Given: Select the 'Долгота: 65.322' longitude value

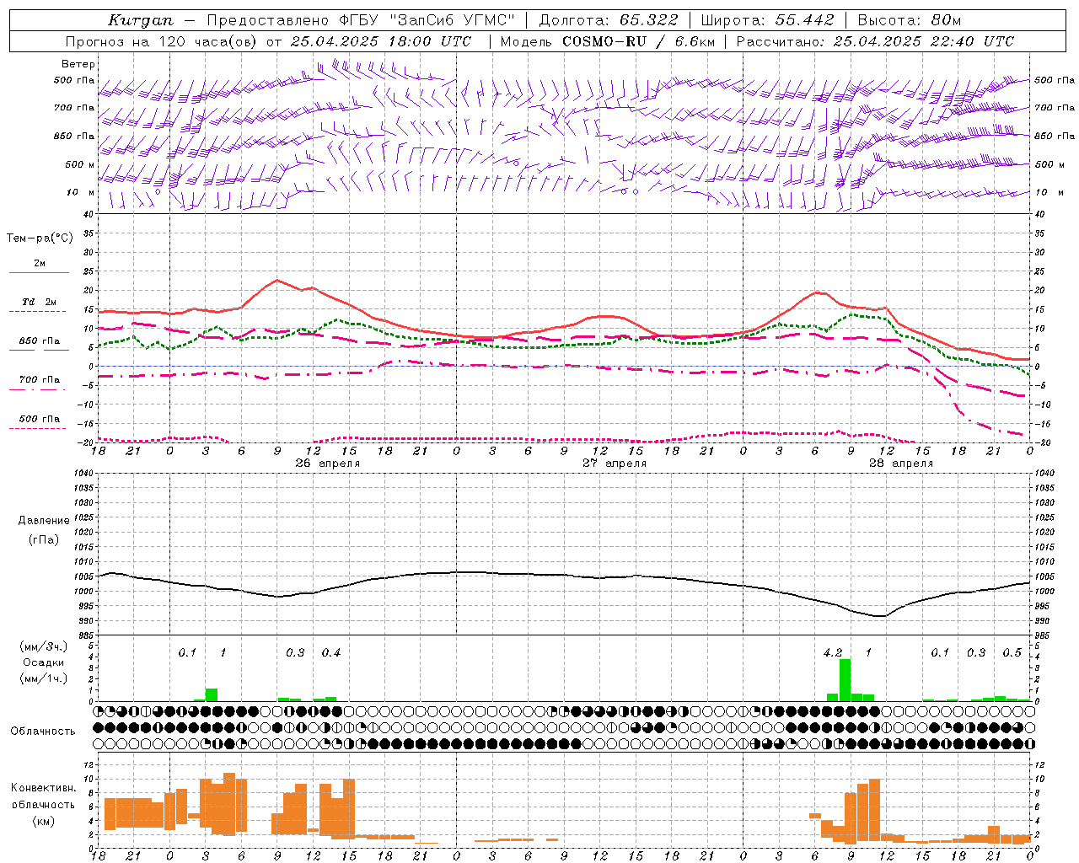Looking at the screenshot, I should pyautogui.click(x=608, y=20).
